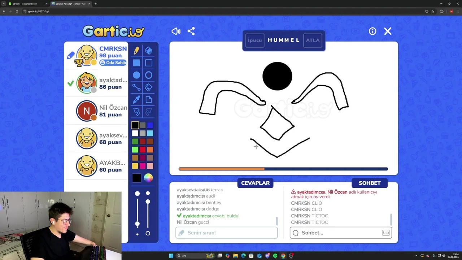Activate the paint bucket fill tool

click(149, 87)
